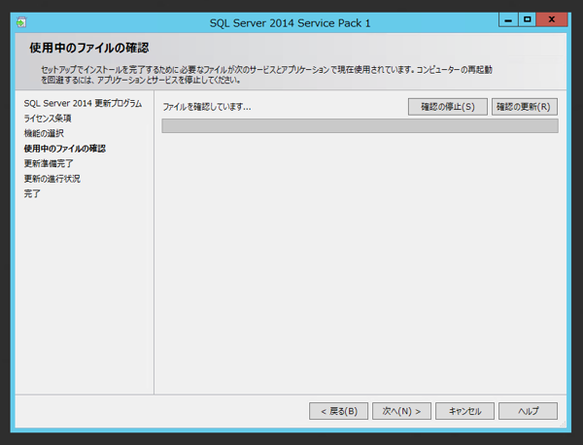
Task: Minimize the setup window
Action: click(x=508, y=19)
